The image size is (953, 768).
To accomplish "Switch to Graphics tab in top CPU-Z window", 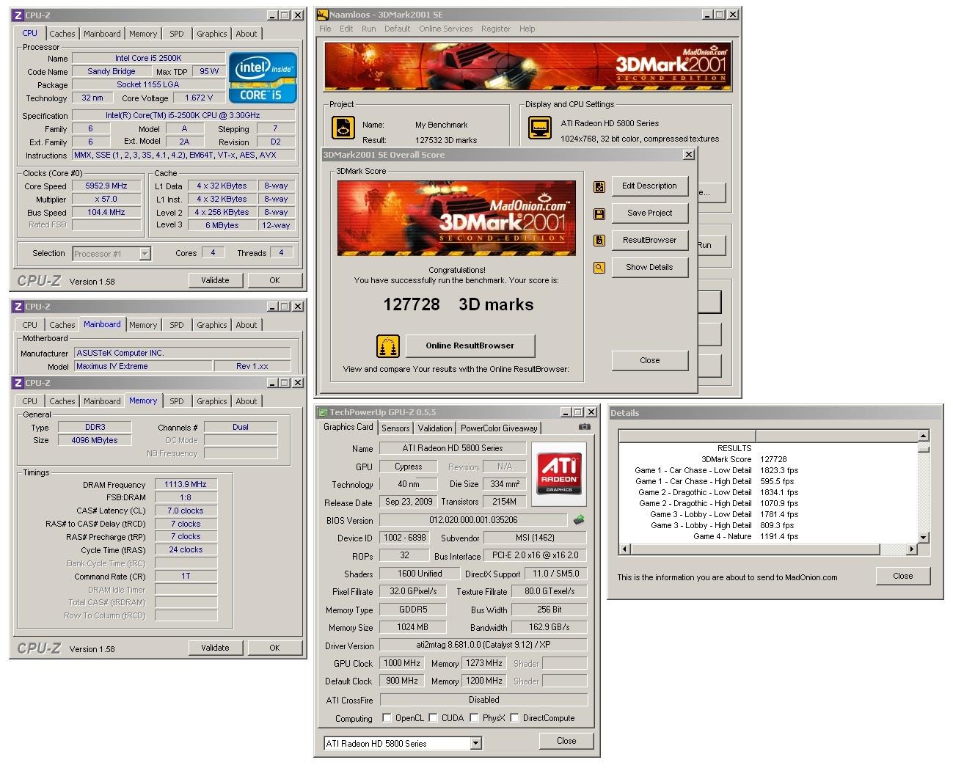I will [211, 34].
